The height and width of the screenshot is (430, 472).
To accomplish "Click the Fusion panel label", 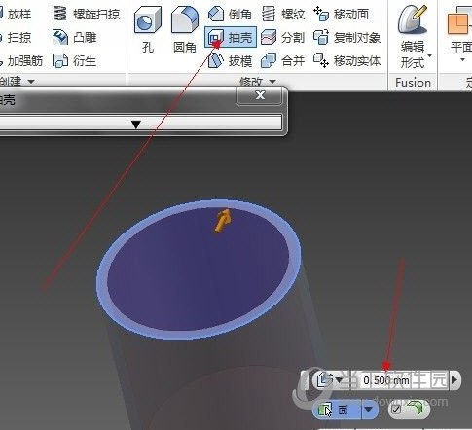I will click(x=413, y=83).
